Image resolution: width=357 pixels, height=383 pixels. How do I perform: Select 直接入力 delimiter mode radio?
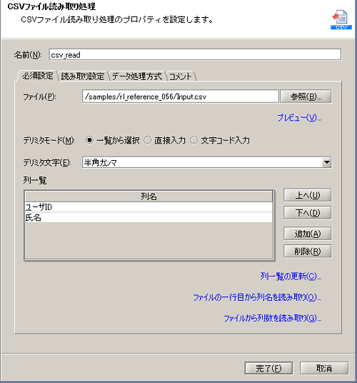coord(148,140)
